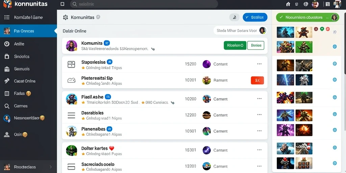346x173 pixels.
Task: Focus the top search field
Action: (x=144, y=4)
